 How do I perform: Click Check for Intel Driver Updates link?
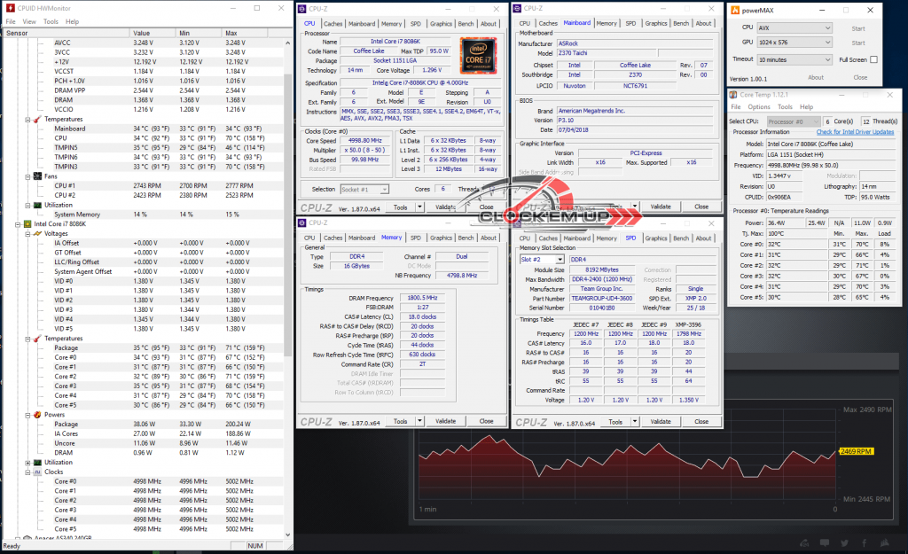855,132
